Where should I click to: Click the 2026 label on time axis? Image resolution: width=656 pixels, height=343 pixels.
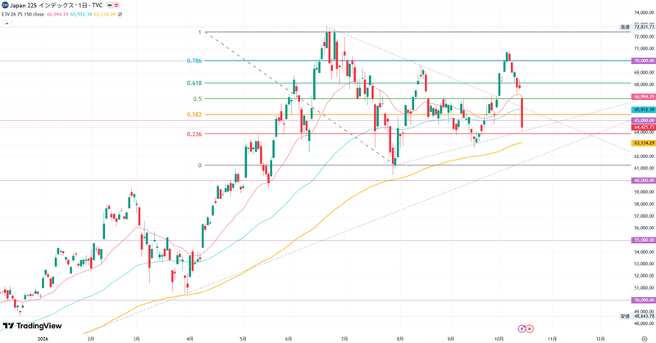point(43,339)
